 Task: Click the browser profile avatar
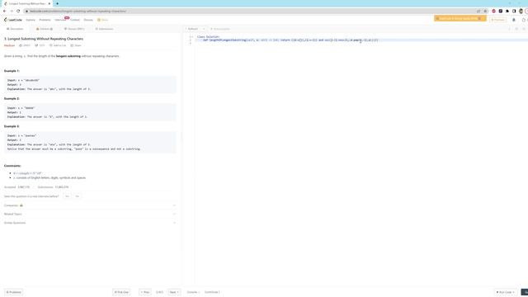coord(521,11)
